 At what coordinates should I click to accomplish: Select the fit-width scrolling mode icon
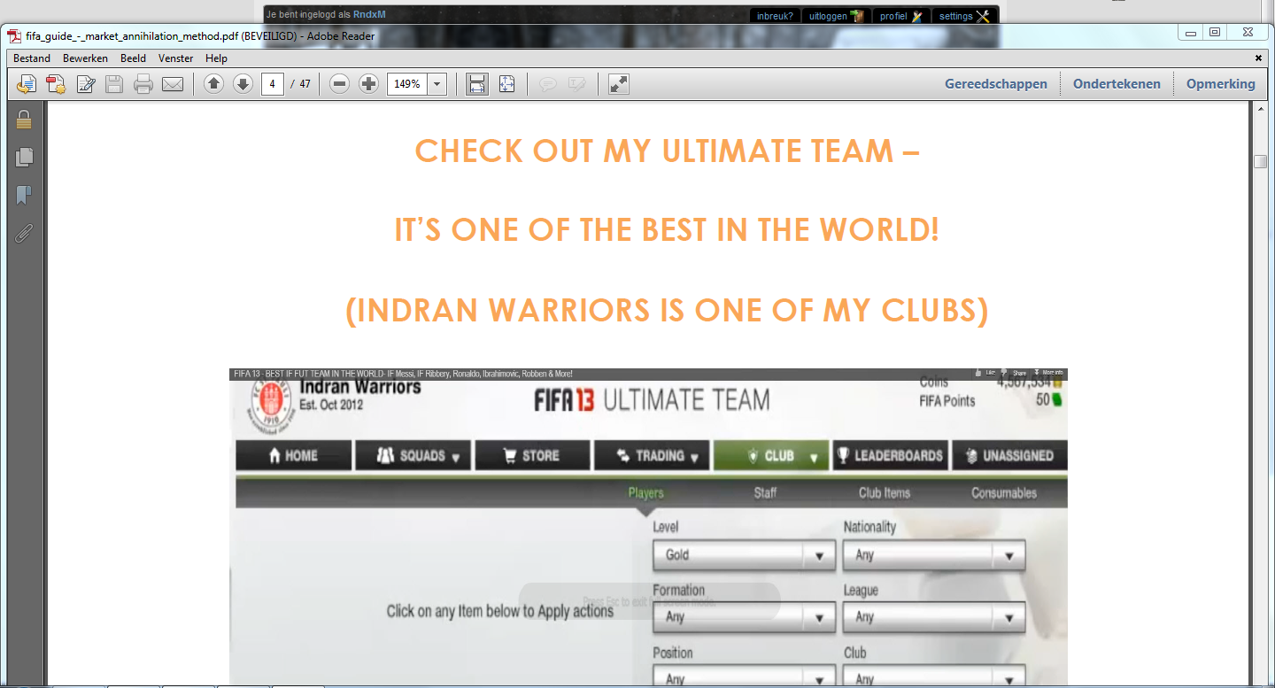click(477, 84)
